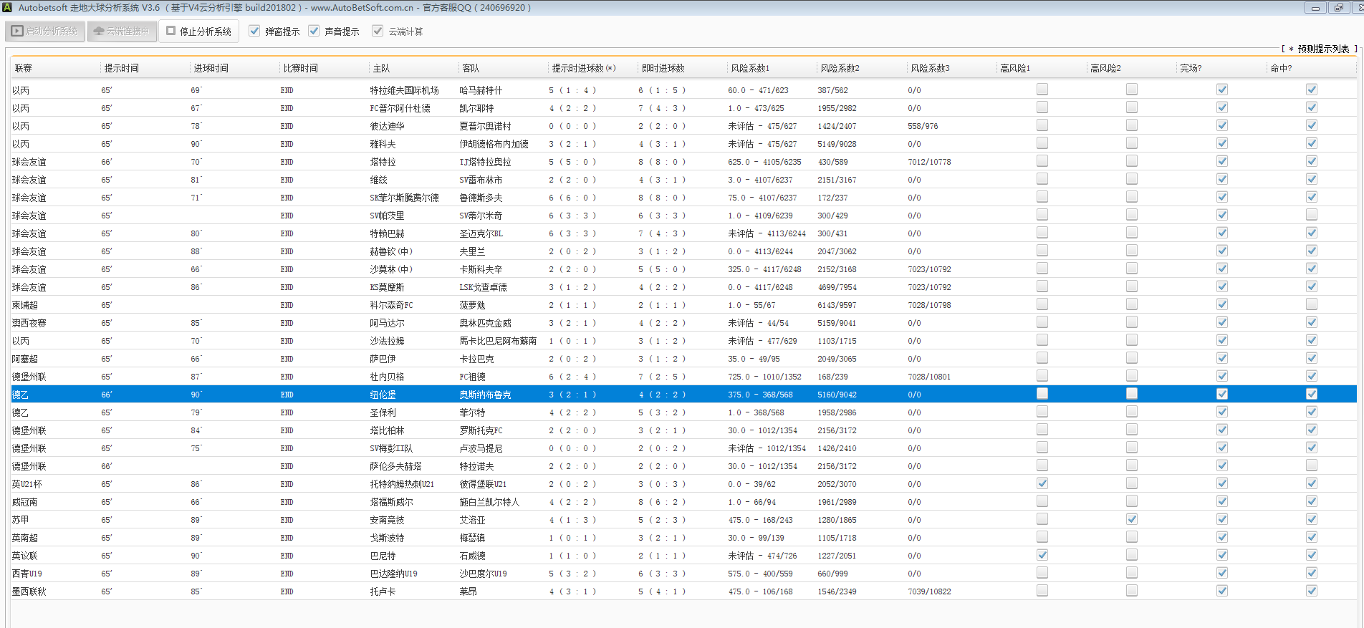The width and height of the screenshot is (1364, 628).
Task: Click the 即时进球数 column header
Action: pos(663,68)
